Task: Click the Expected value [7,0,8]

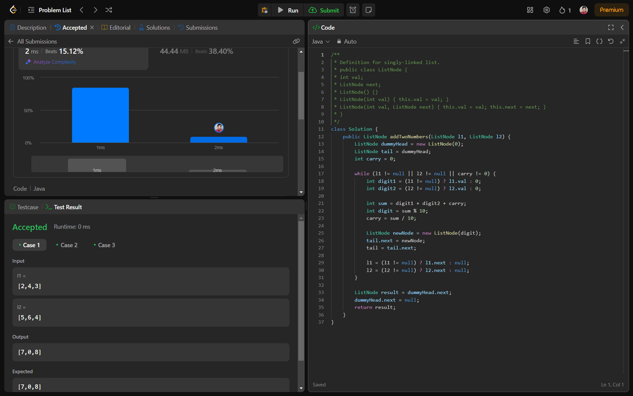Action: tap(151, 385)
